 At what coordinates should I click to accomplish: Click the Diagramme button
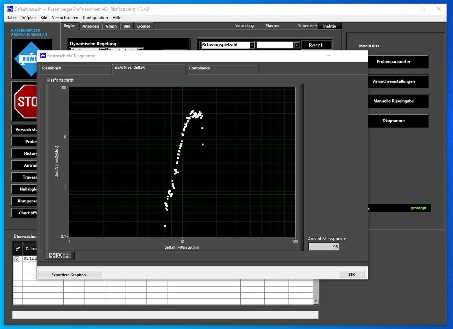(398, 121)
